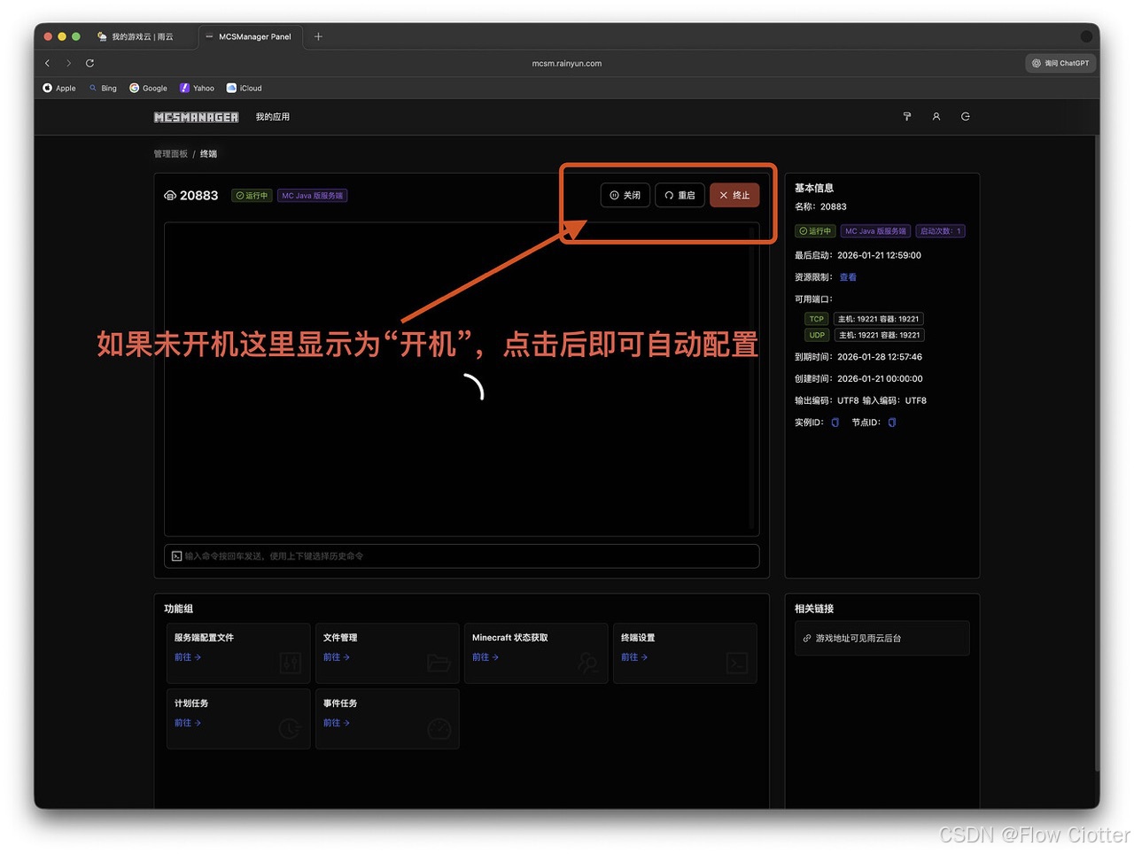Viewport: 1134px width, 854px height.
Task: Go to 终端设置 via its 前往 link
Action: (634, 657)
